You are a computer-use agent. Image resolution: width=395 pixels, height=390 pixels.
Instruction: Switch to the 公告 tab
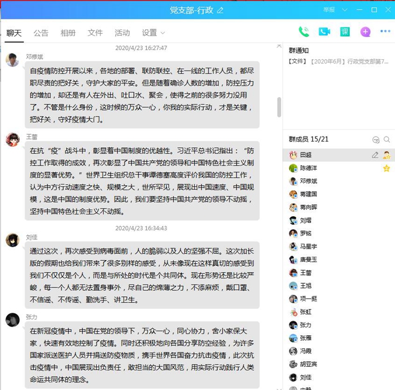[41, 33]
